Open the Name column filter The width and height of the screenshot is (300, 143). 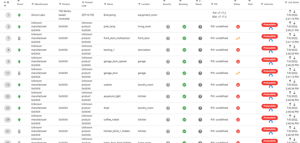[105, 4]
